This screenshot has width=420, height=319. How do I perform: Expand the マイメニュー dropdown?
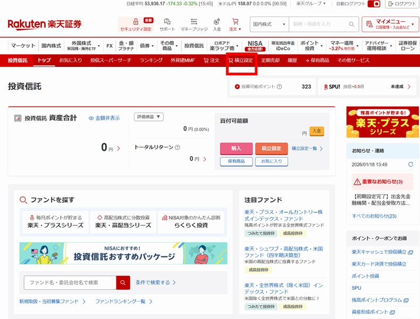[x=390, y=24]
